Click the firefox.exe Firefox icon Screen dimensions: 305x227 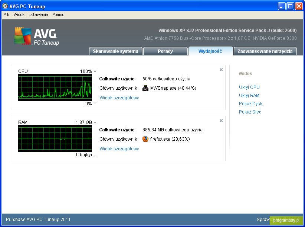click(145, 139)
